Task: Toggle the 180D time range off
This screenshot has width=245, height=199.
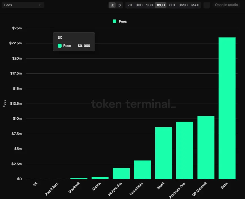Action: [161, 5]
